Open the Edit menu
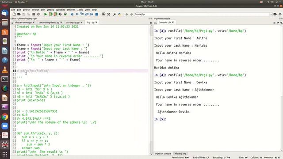This screenshot has height=159, width=283. (19, 10)
